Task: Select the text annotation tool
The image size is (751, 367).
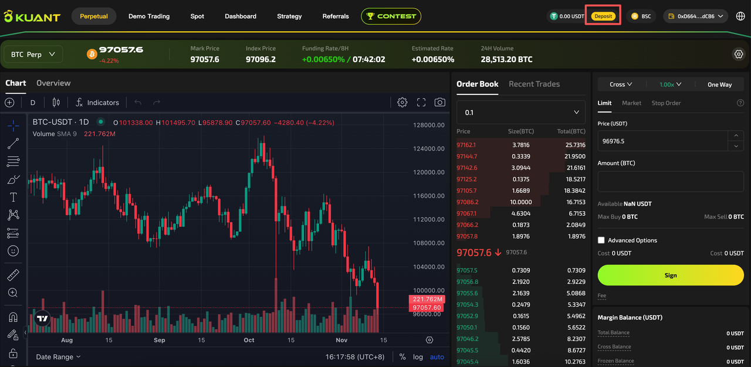Action: 13,197
